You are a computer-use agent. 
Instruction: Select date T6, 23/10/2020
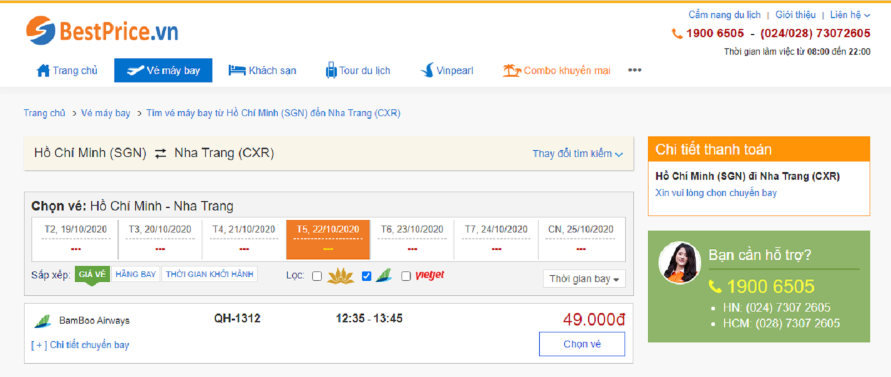point(412,239)
